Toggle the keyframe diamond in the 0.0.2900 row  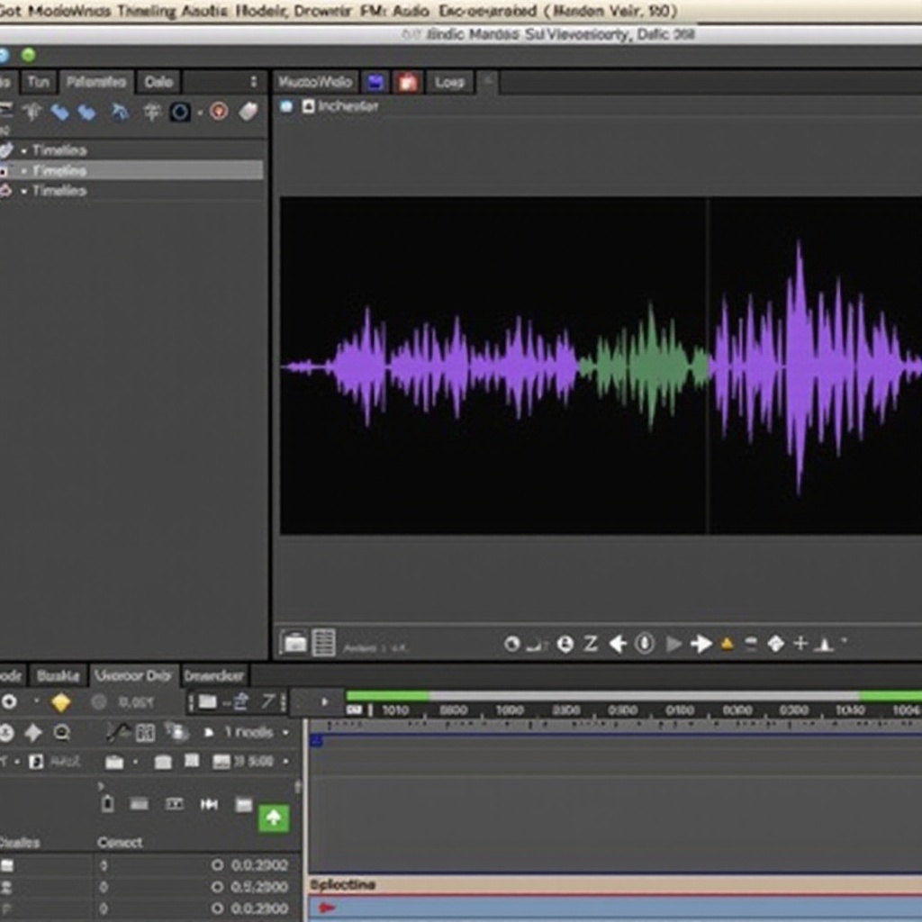tap(104, 908)
